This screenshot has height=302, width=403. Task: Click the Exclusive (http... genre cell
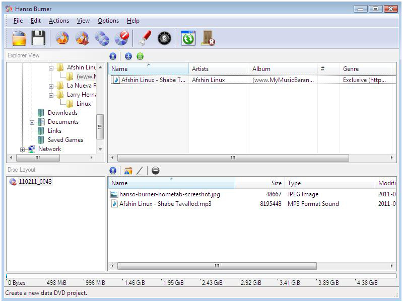coord(364,80)
